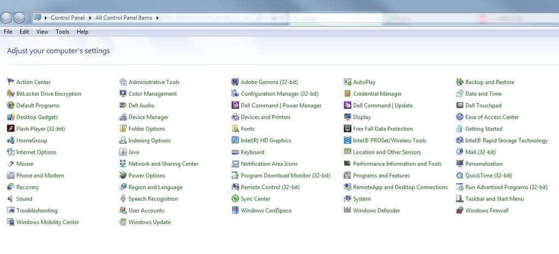Click the Back navigation button

7,17
